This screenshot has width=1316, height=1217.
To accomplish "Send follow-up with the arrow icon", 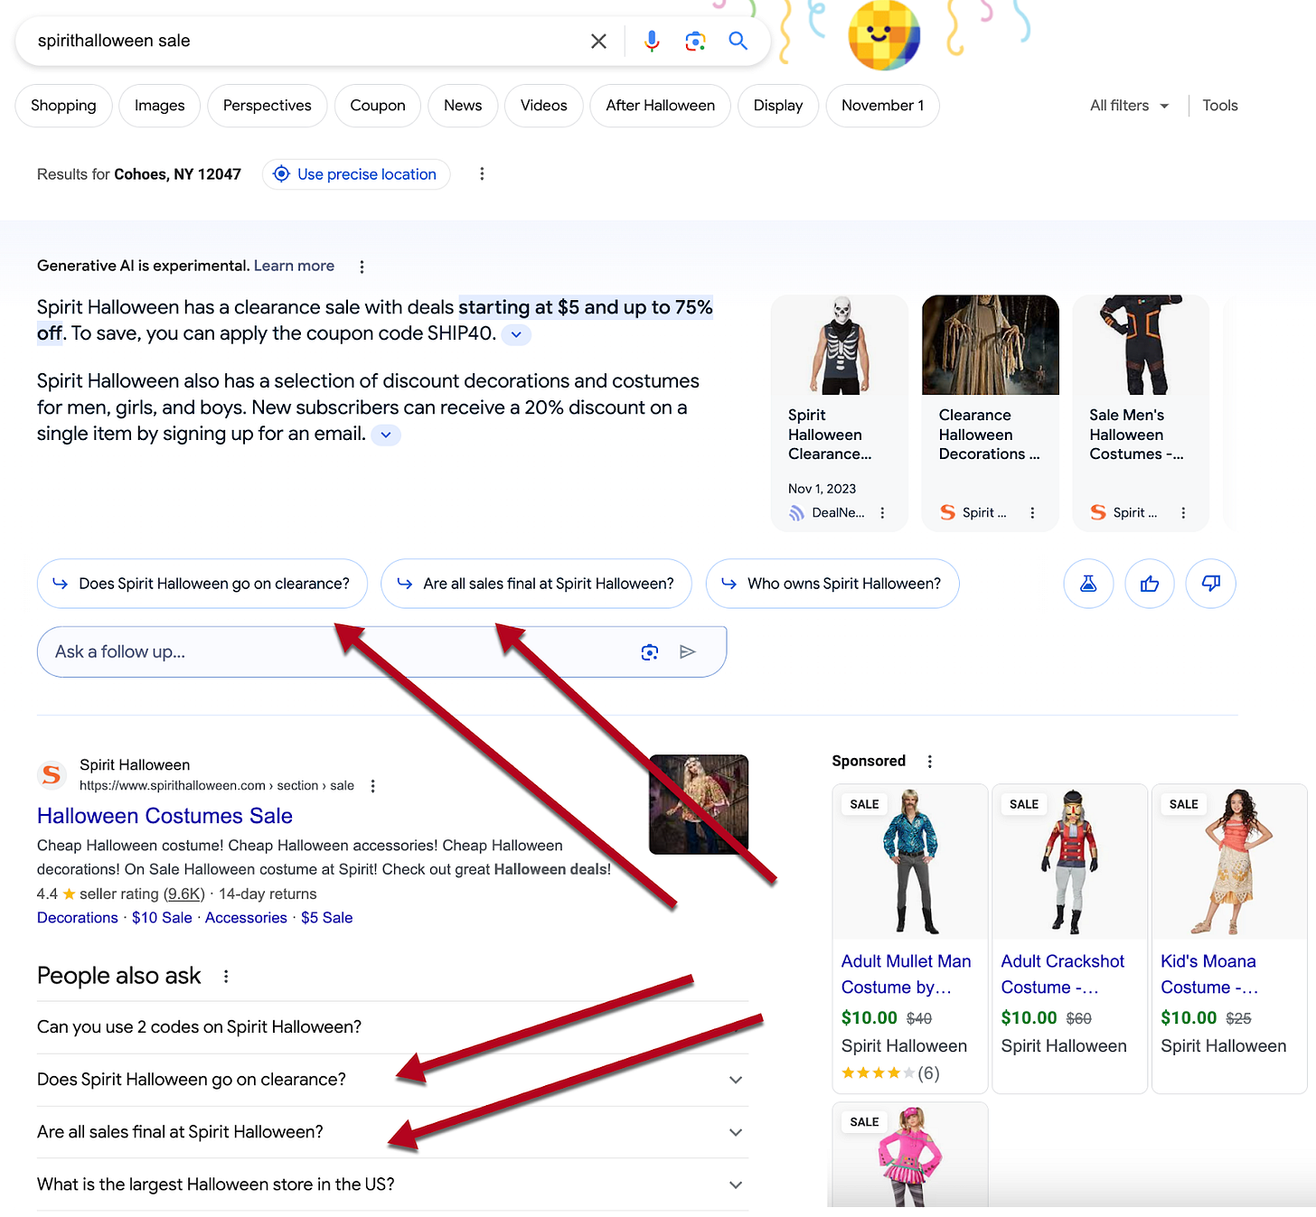I will click(688, 652).
